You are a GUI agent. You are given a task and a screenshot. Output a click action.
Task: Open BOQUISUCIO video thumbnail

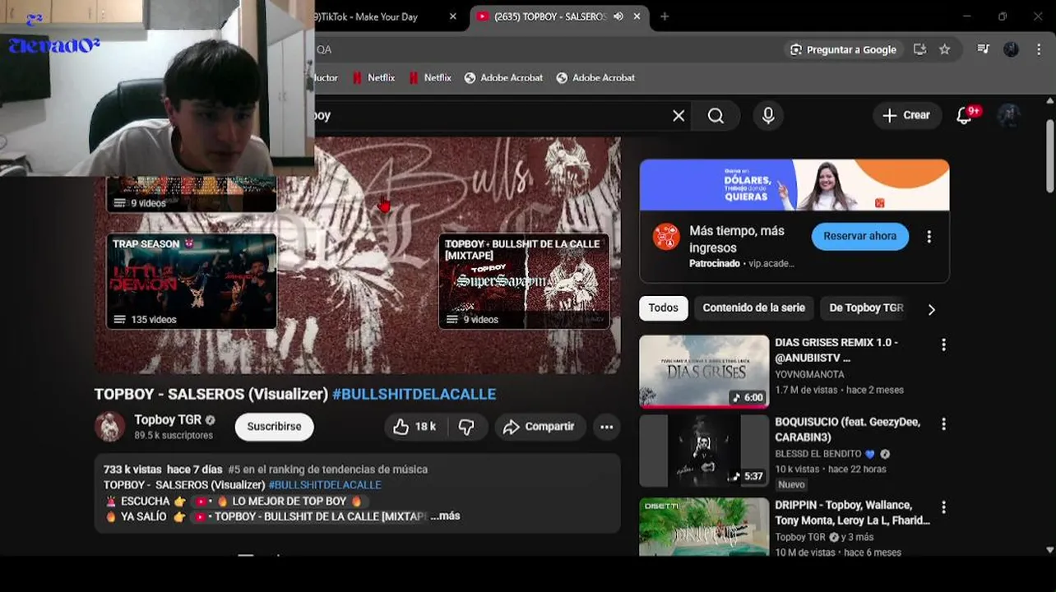(704, 451)
